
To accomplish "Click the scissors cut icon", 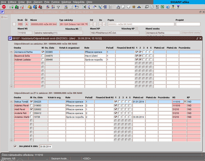I will pyautogui.click(x=84, y=7).
